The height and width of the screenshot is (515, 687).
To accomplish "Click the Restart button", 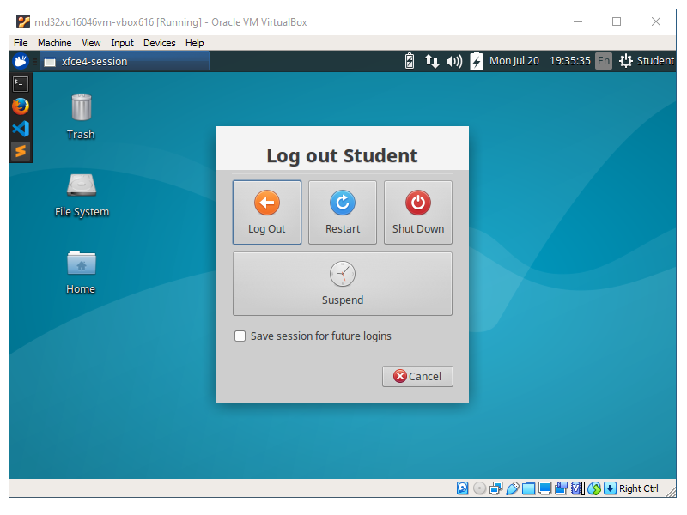I will coord(343,212).
